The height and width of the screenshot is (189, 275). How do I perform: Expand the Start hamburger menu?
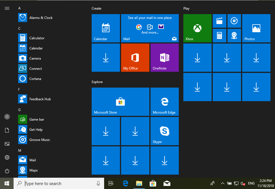pyautogui.click(x=7, y=8)
